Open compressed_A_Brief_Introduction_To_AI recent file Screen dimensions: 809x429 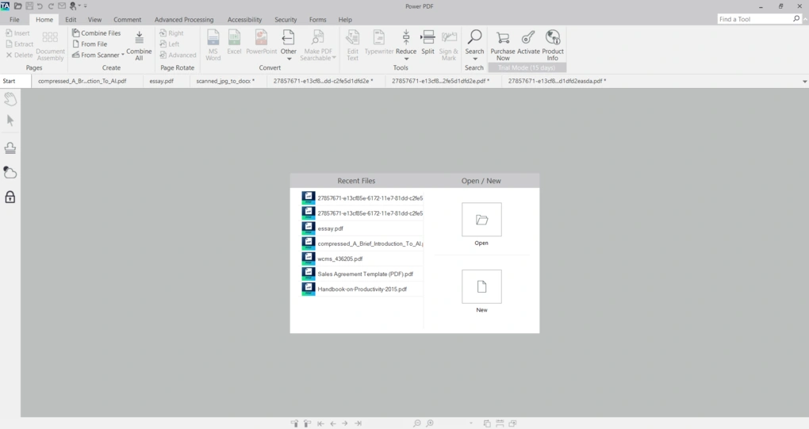click(362, 243)
